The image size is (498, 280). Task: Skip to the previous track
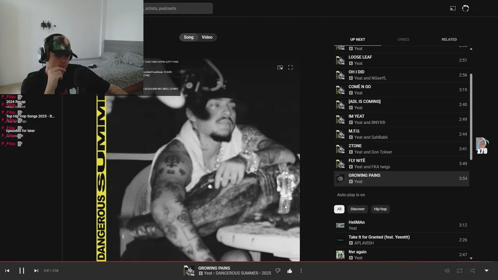[7, 271]
